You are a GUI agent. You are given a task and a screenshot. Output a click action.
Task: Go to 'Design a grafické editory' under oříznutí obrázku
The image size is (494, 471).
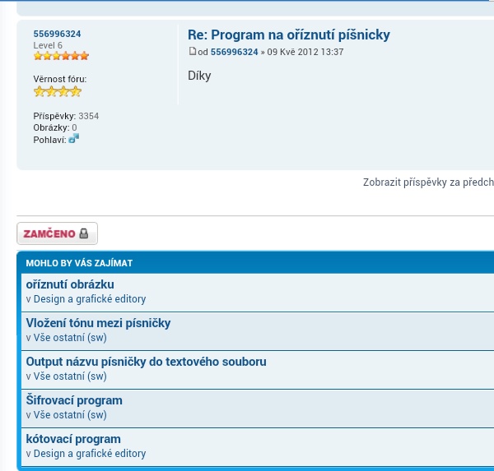click(x=90, y=299)
